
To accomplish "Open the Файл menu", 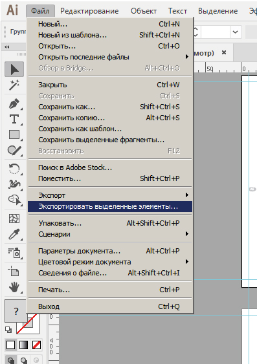I will tap(40, 11).
